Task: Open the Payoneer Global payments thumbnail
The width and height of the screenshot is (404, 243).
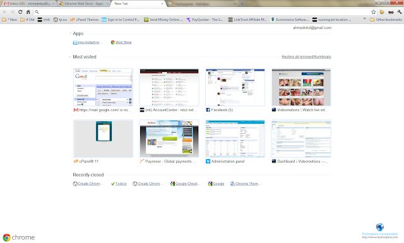Action: pos(169,139)
